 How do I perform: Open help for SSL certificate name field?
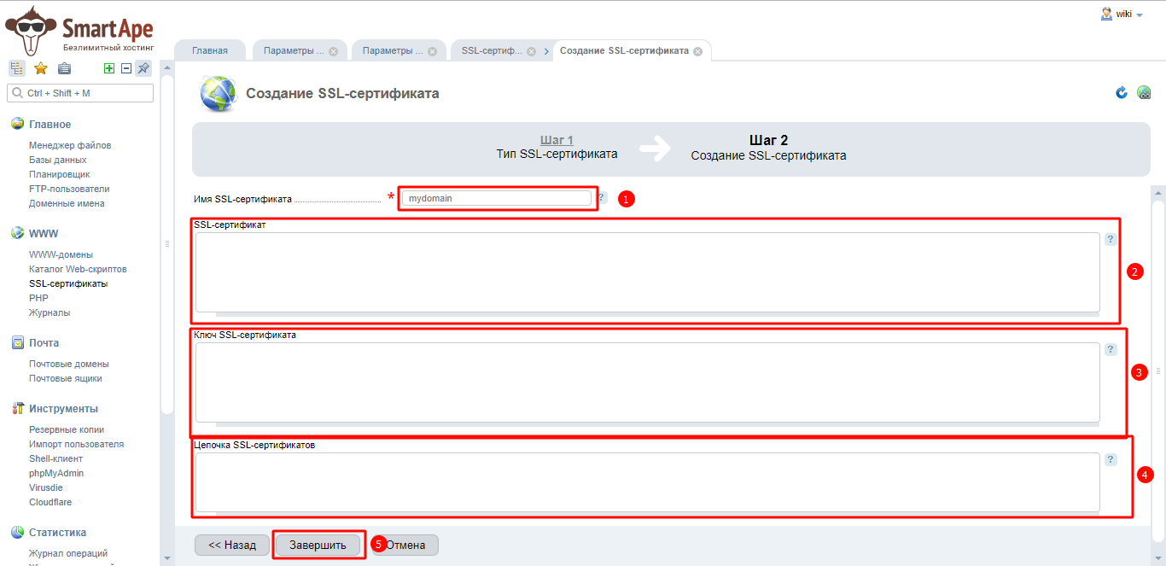[x=602, y=198]
